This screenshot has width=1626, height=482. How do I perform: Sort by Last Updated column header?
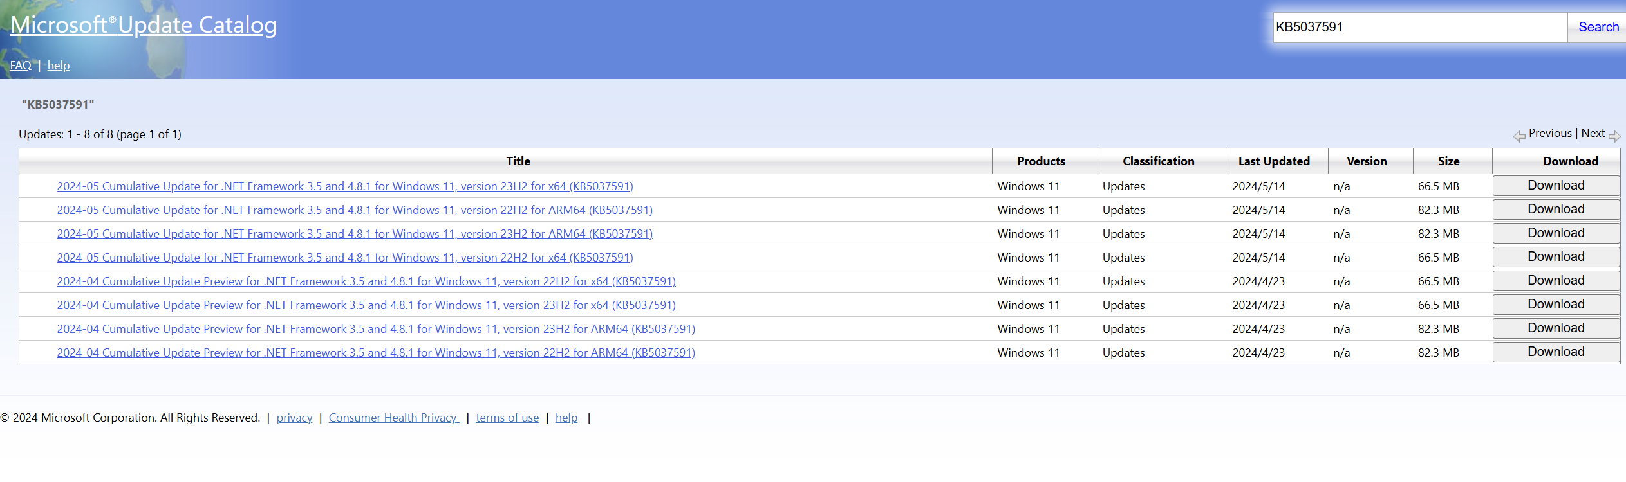pyautogui.click(x=1274, y=161)
